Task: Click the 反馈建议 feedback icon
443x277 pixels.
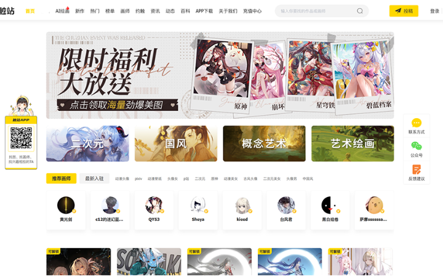Action: coord(417,169)
